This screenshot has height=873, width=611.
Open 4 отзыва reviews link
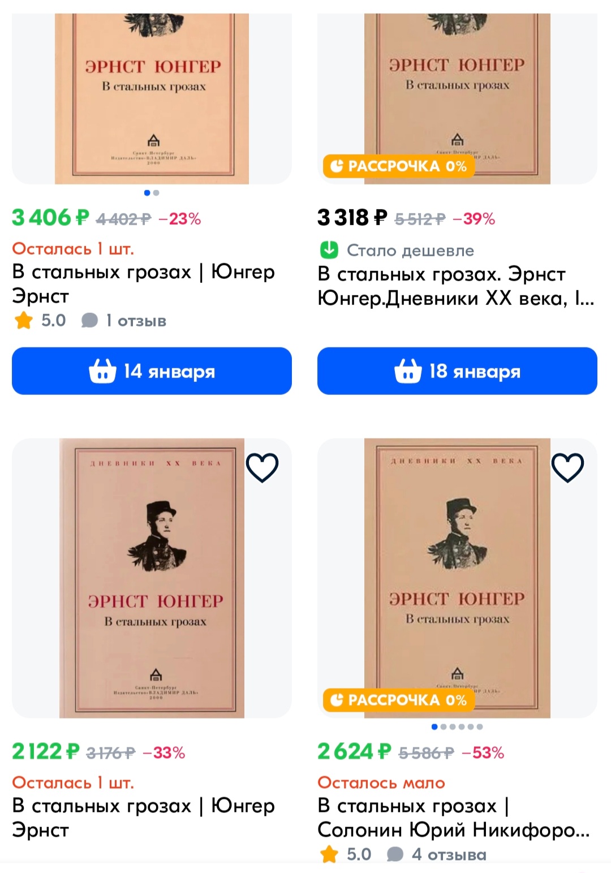click(437, 854)
